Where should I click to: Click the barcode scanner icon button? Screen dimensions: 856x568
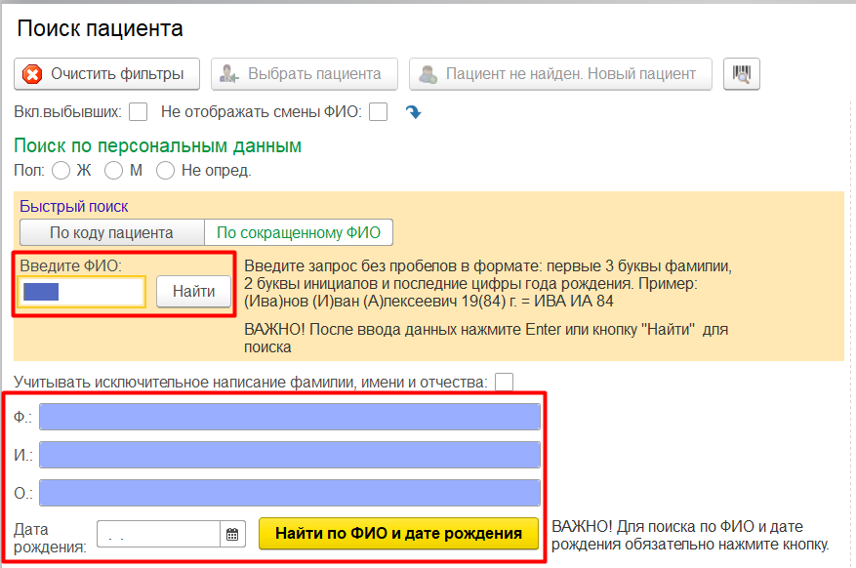tap(742, 73)
